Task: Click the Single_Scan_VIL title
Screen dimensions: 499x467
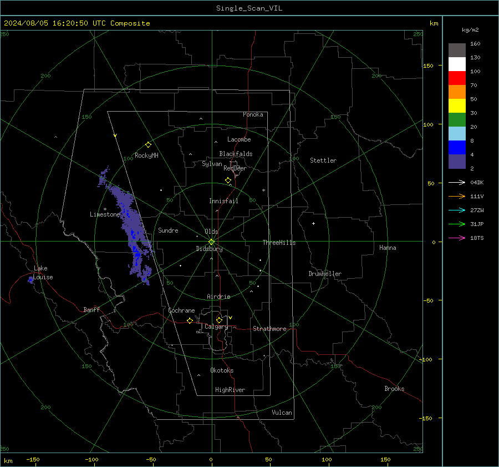Action: pyautogui.click(x=249, y=8)
